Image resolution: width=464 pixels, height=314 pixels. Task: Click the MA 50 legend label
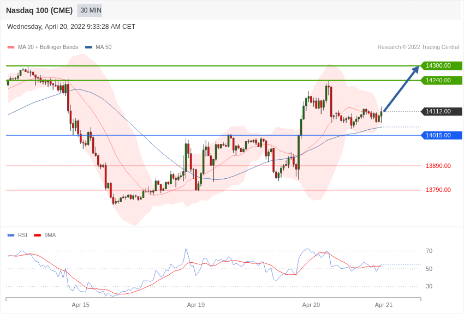pos(104,47)
